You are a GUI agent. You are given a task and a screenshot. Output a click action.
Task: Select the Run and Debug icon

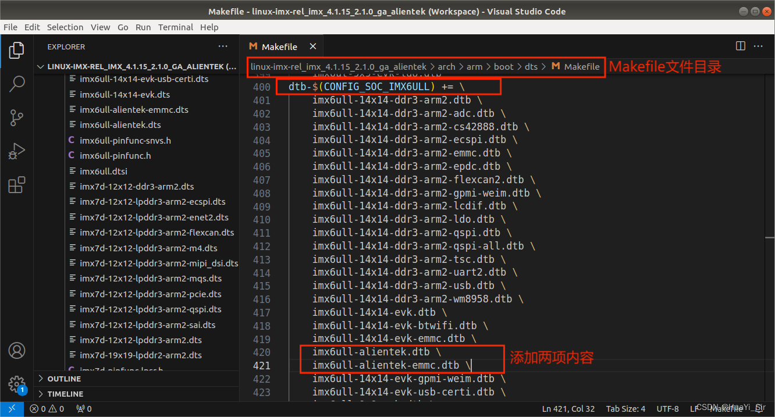[x=16, y=151]
